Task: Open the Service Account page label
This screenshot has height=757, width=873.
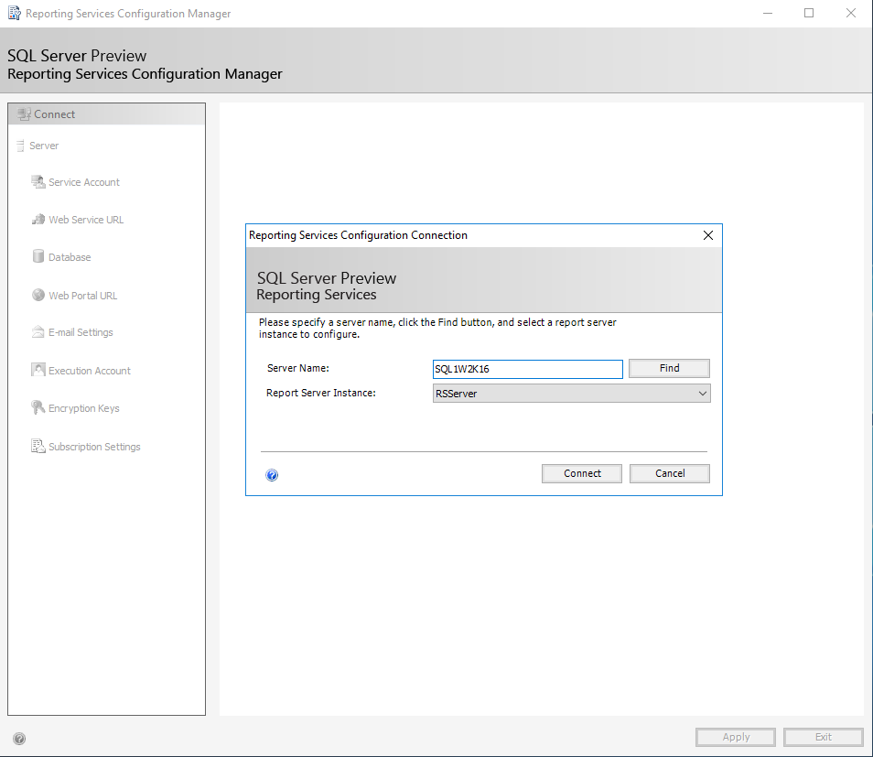Action: pos(84,182)
